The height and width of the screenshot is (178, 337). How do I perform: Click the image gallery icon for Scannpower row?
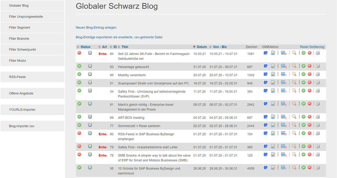[x=283, y=83]
